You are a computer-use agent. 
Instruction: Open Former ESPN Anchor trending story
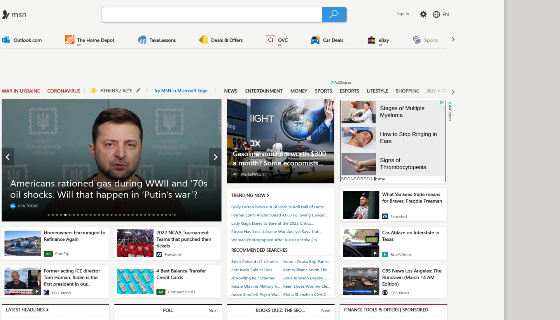279,215
